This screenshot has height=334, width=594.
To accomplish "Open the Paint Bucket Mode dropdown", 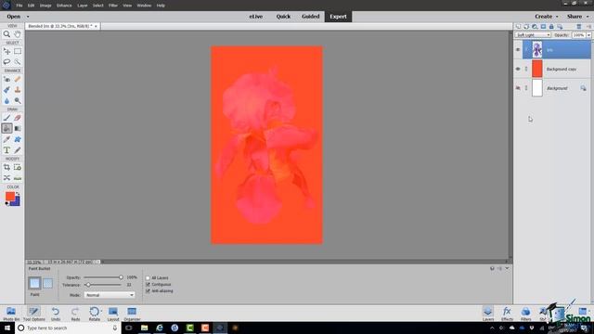I will (x=110, y=295).
